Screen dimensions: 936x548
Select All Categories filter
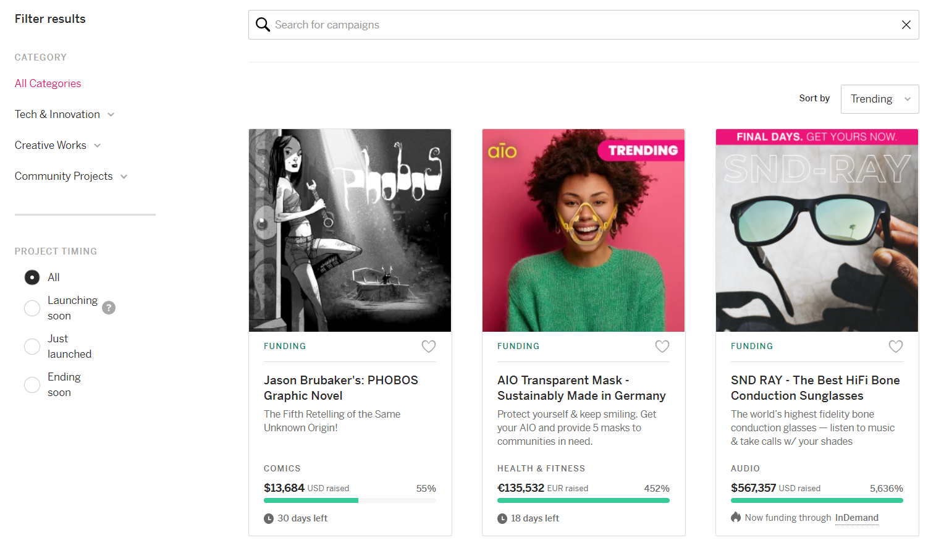[48, 83]
